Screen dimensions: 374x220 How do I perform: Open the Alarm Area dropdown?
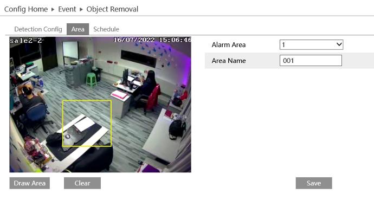[x=311, y=44]
